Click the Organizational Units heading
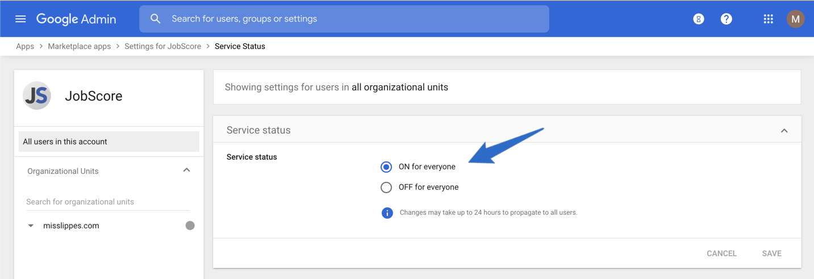 coord(63,171)
